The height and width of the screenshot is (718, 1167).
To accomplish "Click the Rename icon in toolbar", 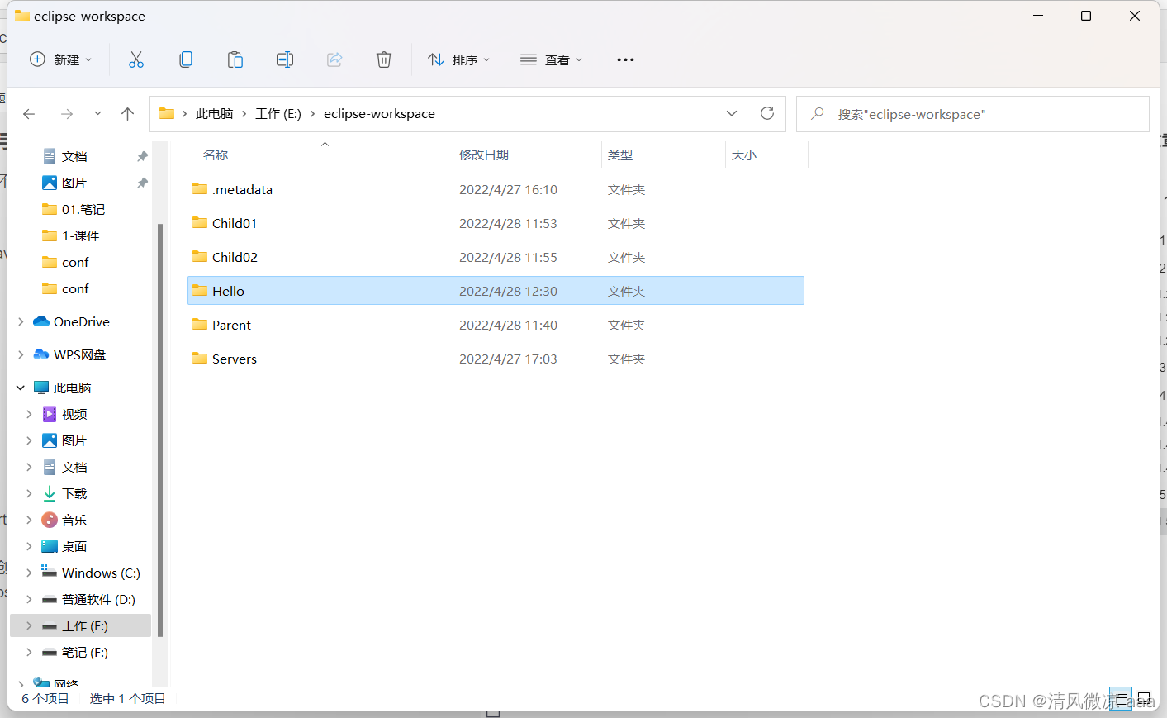I will [285, 59].
